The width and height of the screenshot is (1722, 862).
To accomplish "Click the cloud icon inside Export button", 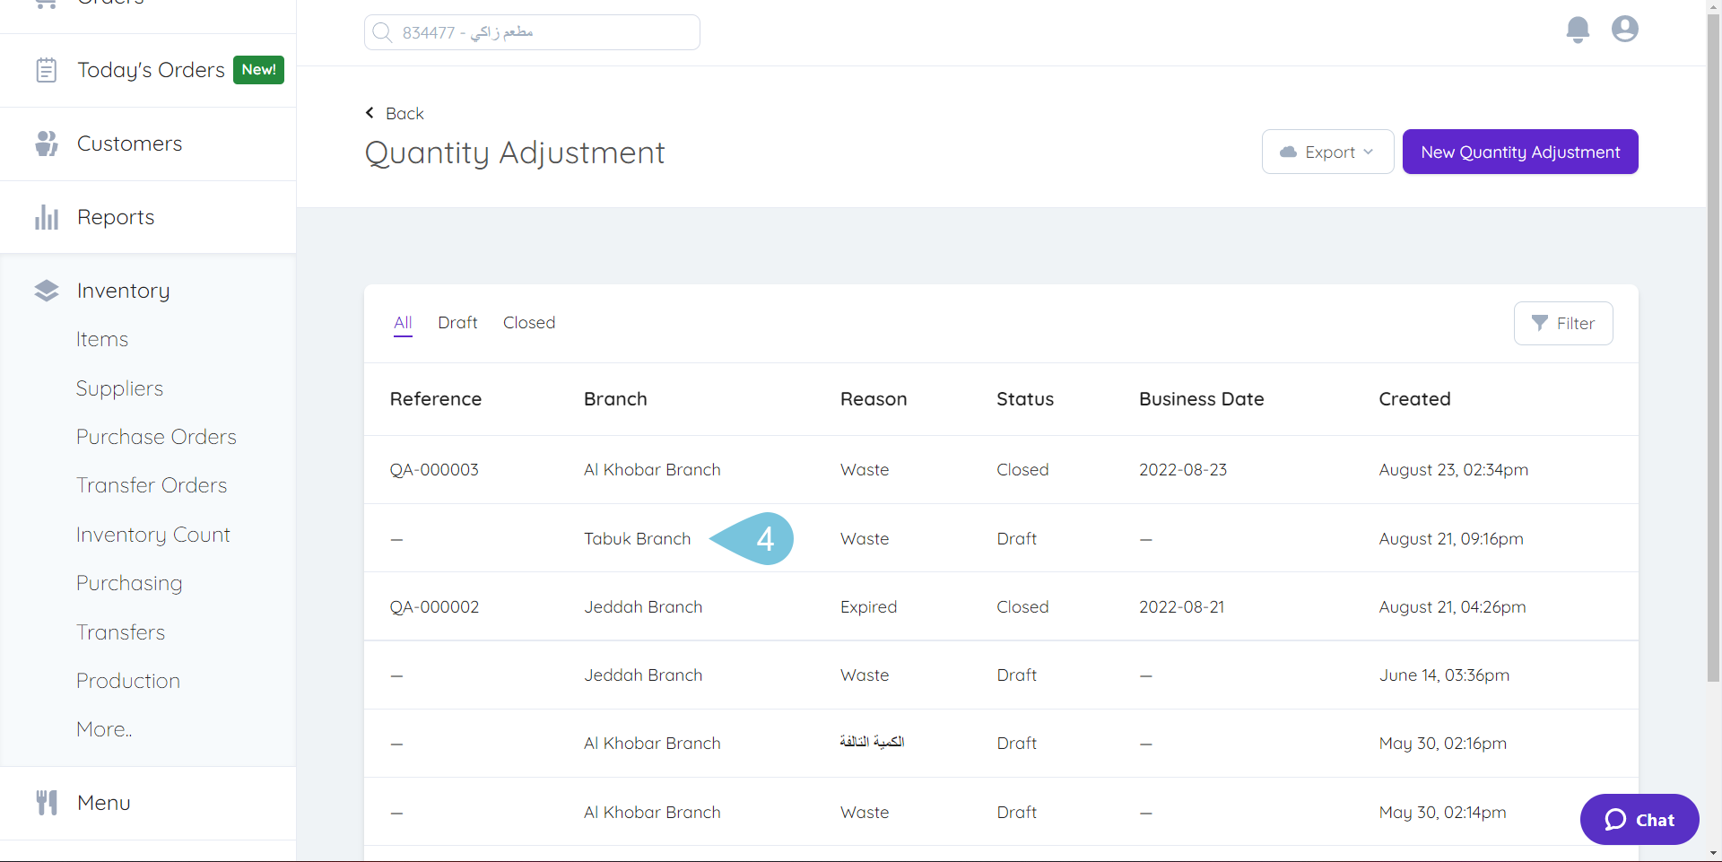I will click(x=1289, y=151).
